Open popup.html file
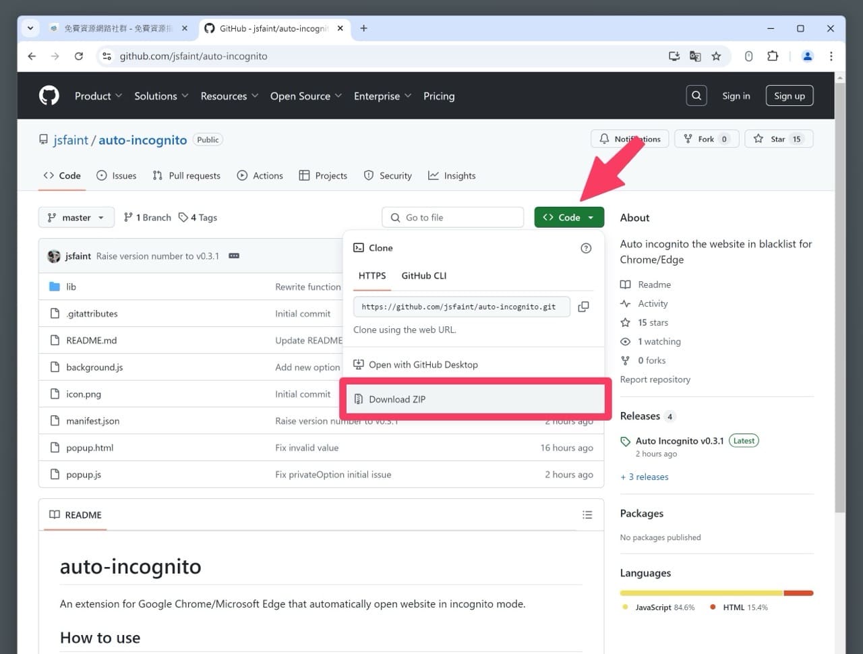The height and width of the screenshot is (654, 863). coord(90,448)
